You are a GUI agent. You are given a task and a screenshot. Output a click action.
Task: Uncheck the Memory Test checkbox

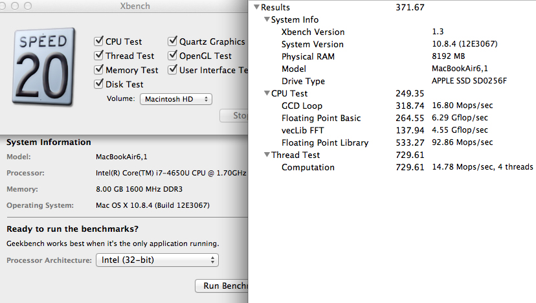pos(99,69)
